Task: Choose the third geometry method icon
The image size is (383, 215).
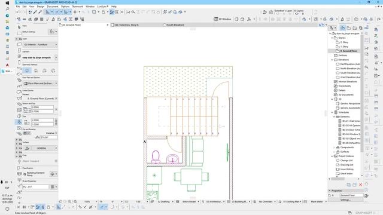Action: (x=44, y=70)
